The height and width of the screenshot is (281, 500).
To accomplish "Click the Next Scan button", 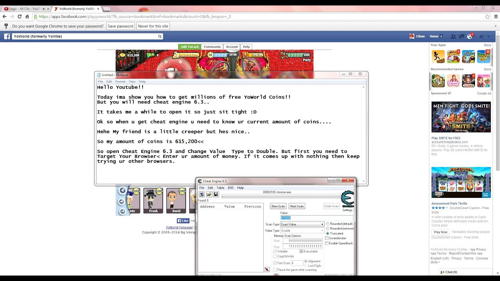I will pos(297,206).
